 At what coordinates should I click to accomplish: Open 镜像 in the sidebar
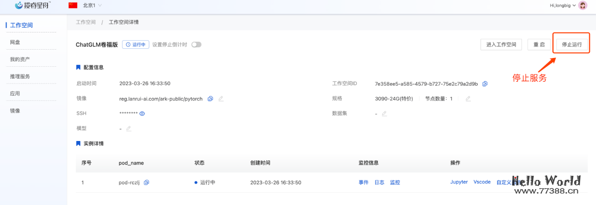pos(15,110)
